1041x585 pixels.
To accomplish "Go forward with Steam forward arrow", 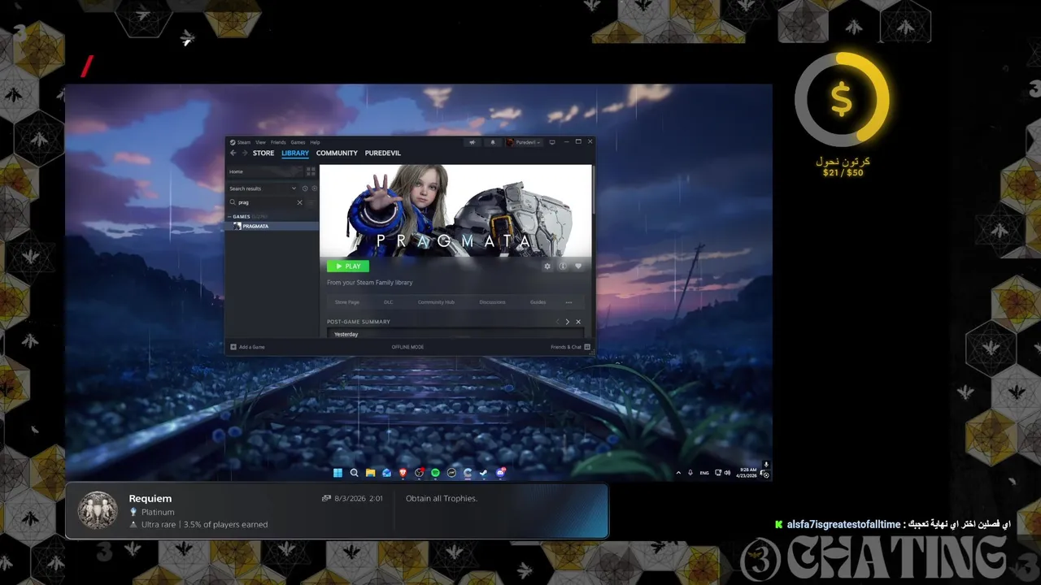I will (x=244, y=153).
